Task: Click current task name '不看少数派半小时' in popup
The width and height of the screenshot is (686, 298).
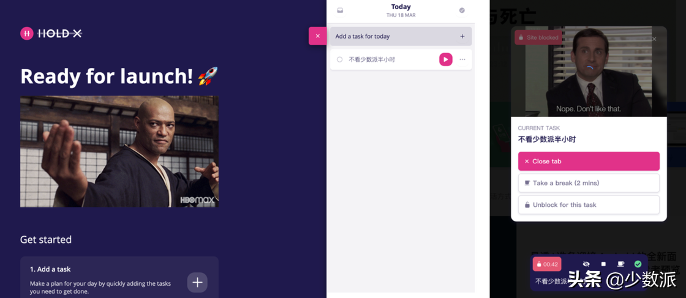Action: [547, 140]
